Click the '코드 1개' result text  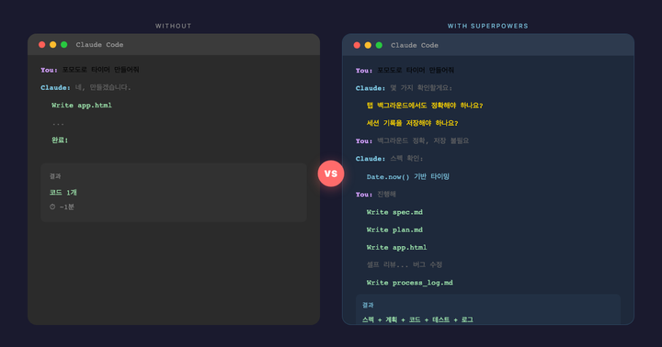(63, 192)
